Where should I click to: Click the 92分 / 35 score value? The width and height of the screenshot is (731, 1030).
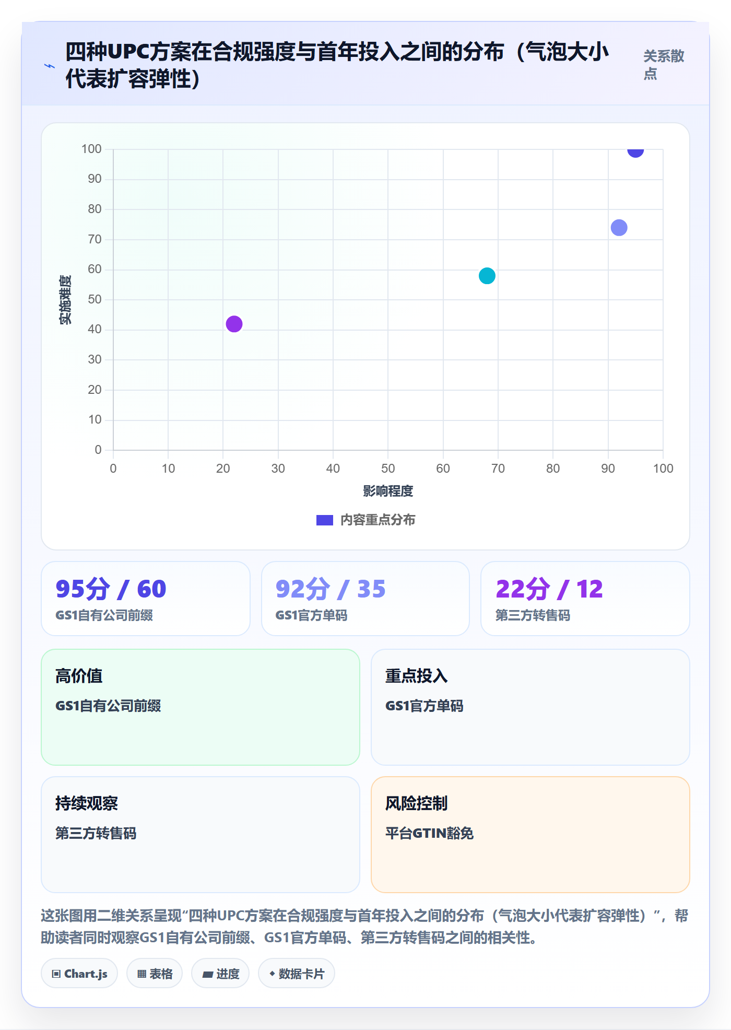(x=331, y=589)
